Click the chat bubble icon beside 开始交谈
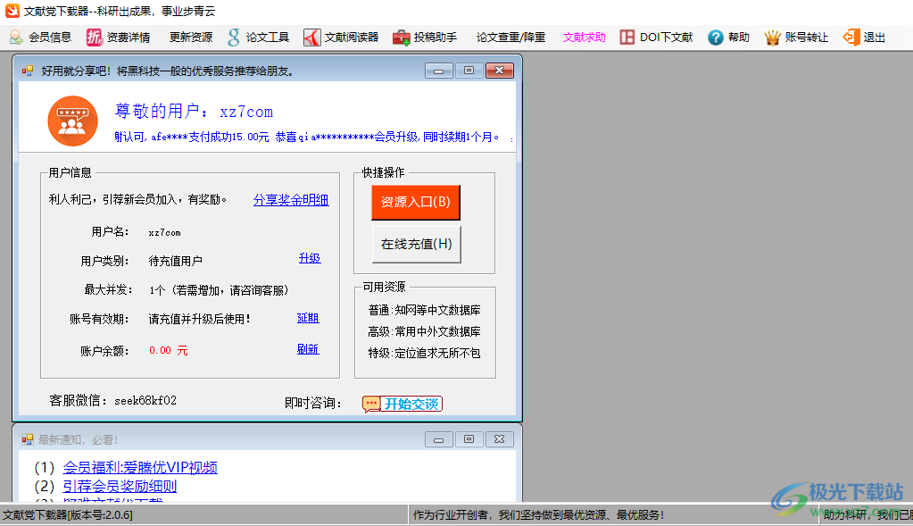Image resolution: width=913 pixels, height=526 pixels. click(x=371, y=404)
